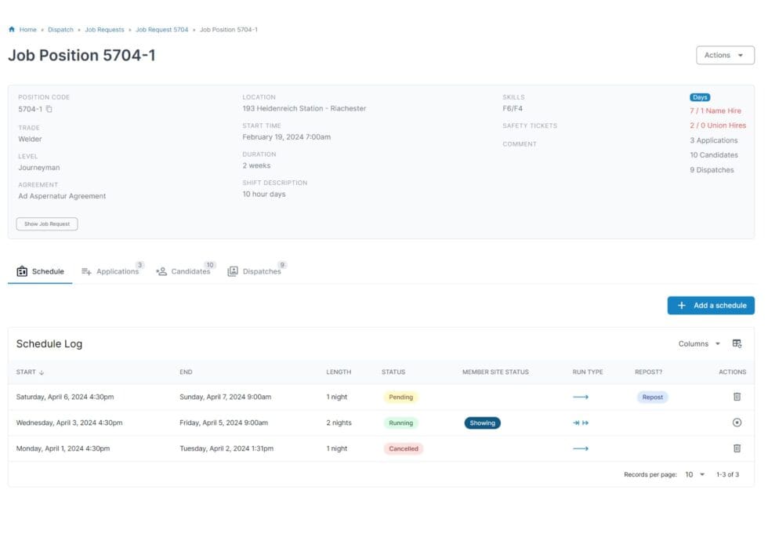Click the target icon on the Running schedule
768x548 pixels.
click(x=737, y=423)
